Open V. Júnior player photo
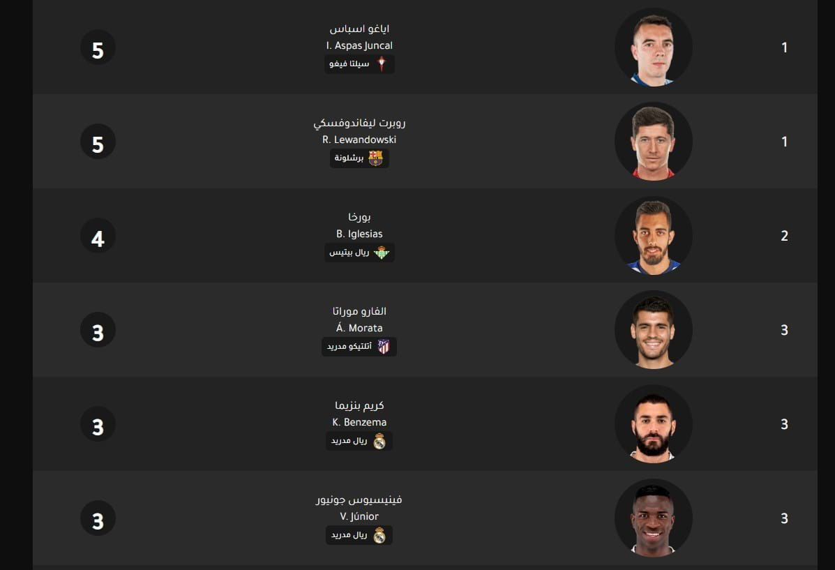 pos(654,518)
